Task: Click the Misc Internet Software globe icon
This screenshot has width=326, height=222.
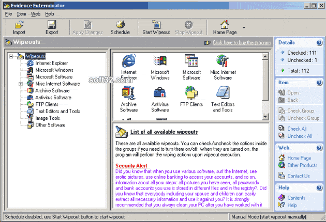Action: pyautogui.click(x=223, y=60)
